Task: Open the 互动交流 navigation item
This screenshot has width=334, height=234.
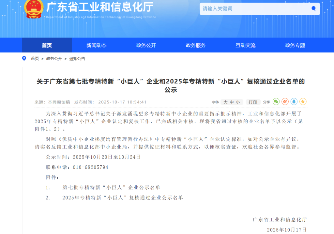Action: click(246, 45)
